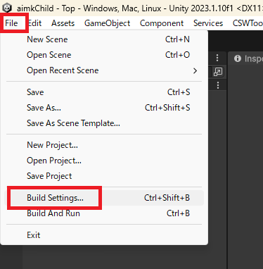Click the Inspector info icon

pyautogui.click(x=238, y=58)
